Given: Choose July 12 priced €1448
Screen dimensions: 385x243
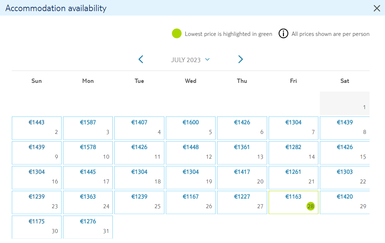Looking at the screenshot, I should [191, 153].
